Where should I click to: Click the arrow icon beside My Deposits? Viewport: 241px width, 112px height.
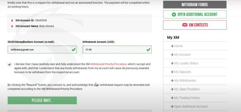(x=172, y=72)
